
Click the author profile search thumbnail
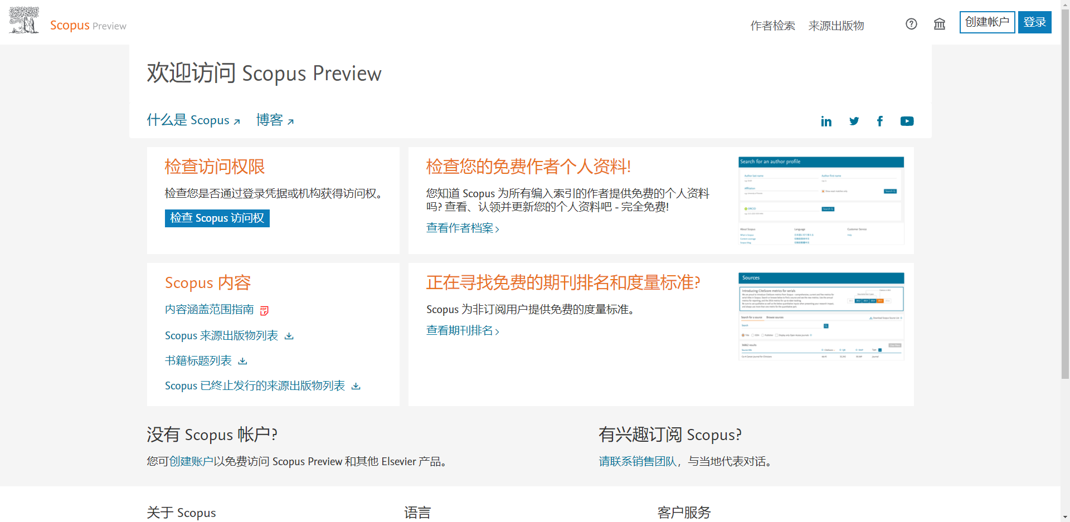[x=821, y=201]
